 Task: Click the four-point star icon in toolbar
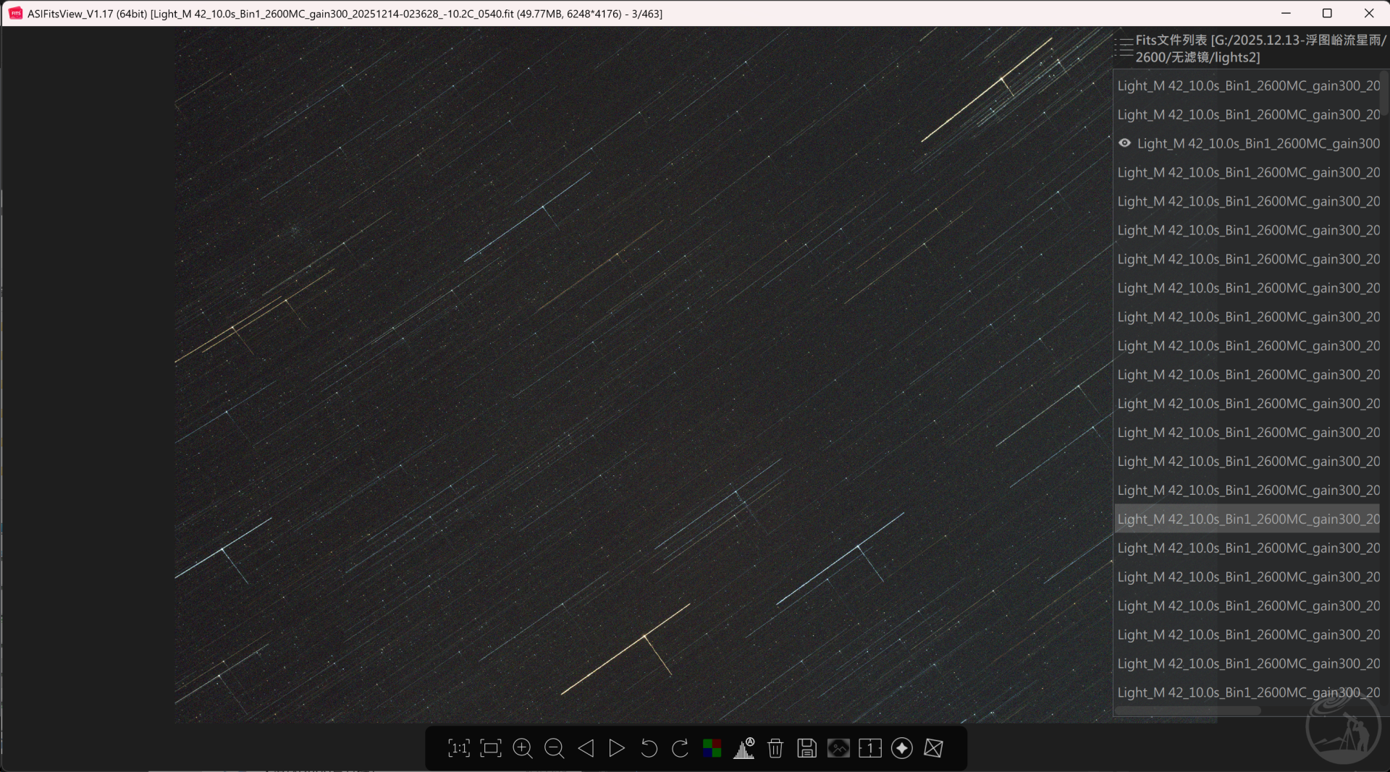point(902,748)
